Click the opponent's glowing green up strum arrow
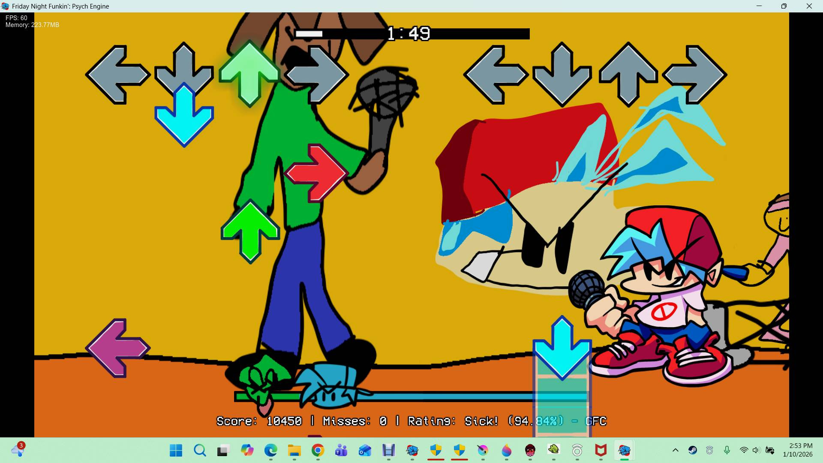The width and height of the screenshot is (823, 463). [249, 74]
